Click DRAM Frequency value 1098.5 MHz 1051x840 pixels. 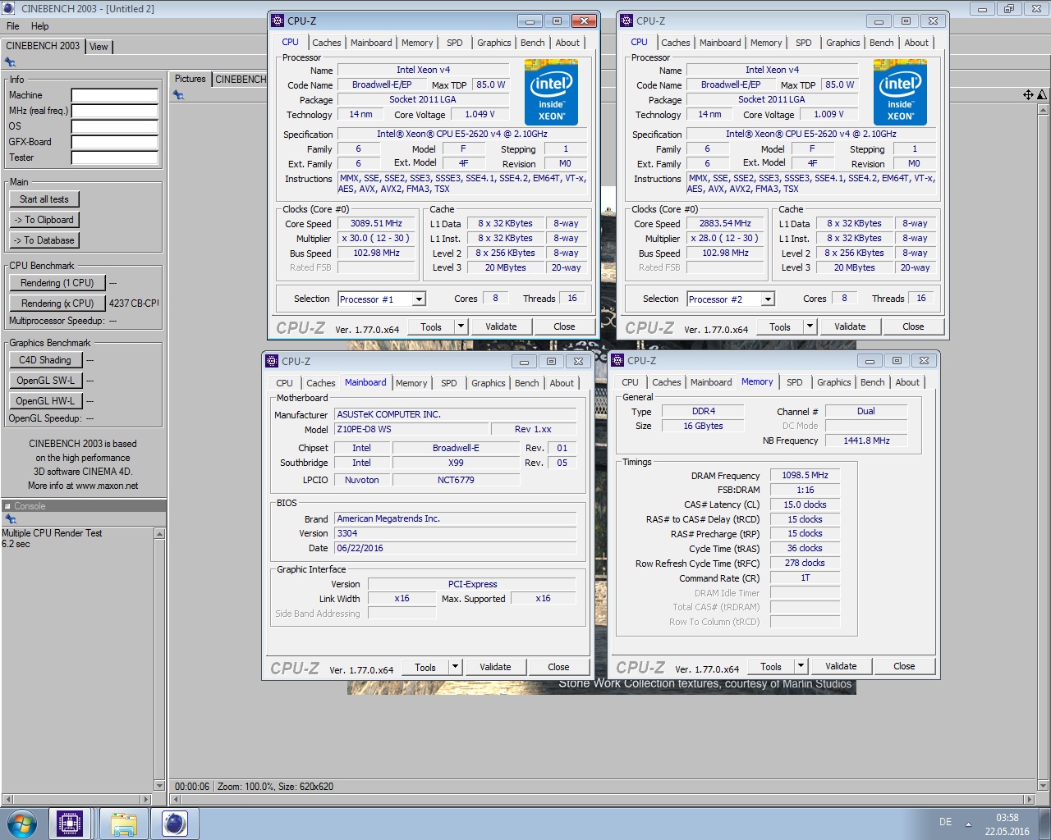(805, 475)
